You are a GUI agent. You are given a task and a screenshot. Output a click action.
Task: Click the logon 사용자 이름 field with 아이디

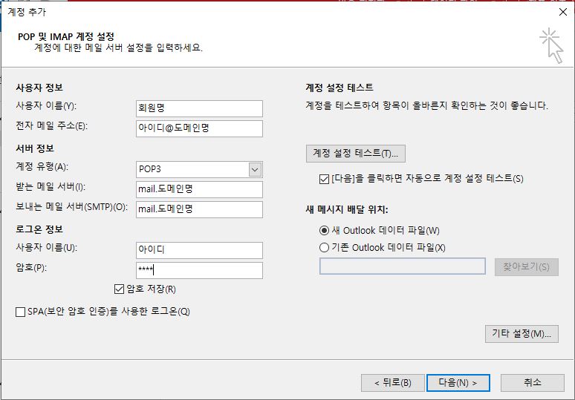coord(200,250)
